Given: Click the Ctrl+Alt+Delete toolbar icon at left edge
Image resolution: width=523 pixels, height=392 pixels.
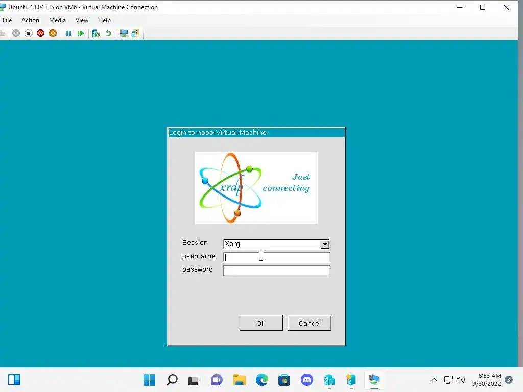Looking at the screenshot, I should (x=3, y=33).
